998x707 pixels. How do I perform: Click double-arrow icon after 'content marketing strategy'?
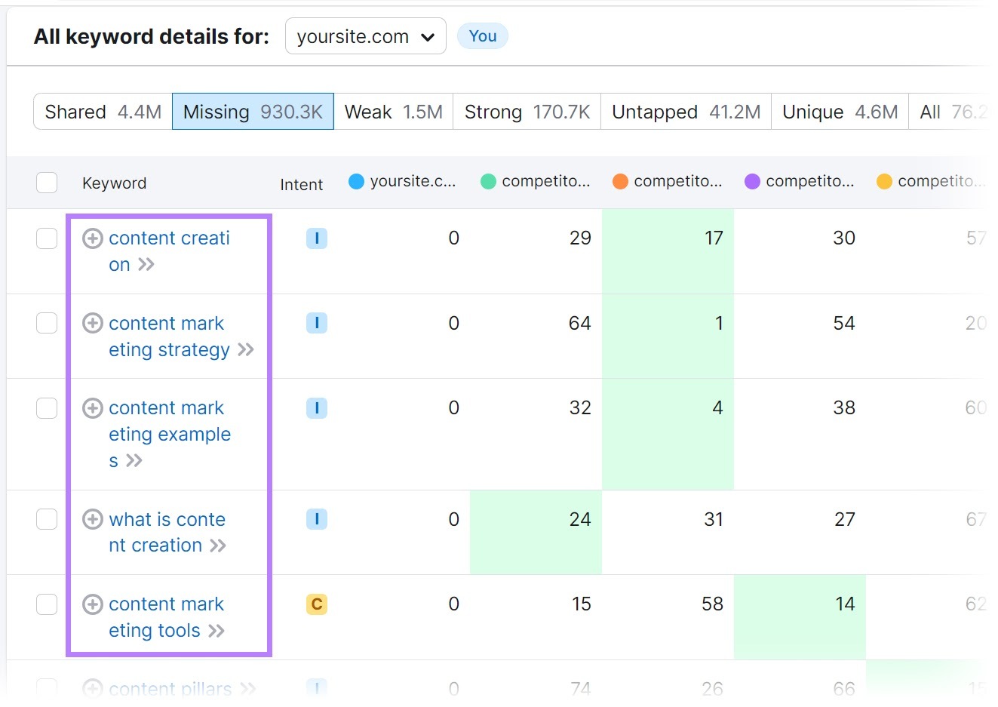tap(246, 350)
